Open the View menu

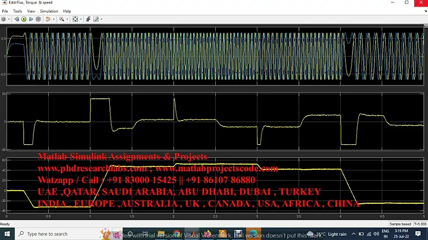click(31, 11)
